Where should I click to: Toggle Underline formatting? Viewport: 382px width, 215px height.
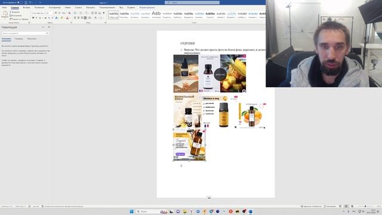(40, 18)
